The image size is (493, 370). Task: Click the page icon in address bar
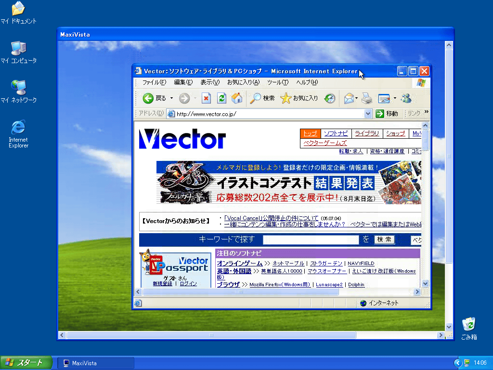(x=171, y=114)
